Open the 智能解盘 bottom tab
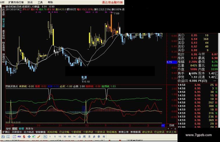The height and width of the screenshot is (142, 220). tap(40, 132)
